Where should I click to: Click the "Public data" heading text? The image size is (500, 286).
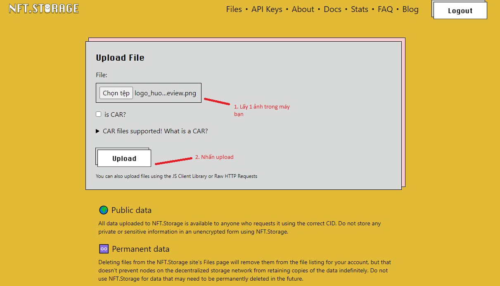point(131,210)
